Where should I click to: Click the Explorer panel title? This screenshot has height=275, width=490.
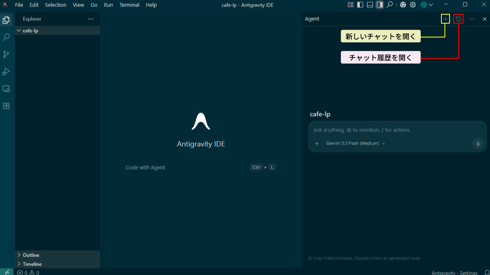point(32,19)
